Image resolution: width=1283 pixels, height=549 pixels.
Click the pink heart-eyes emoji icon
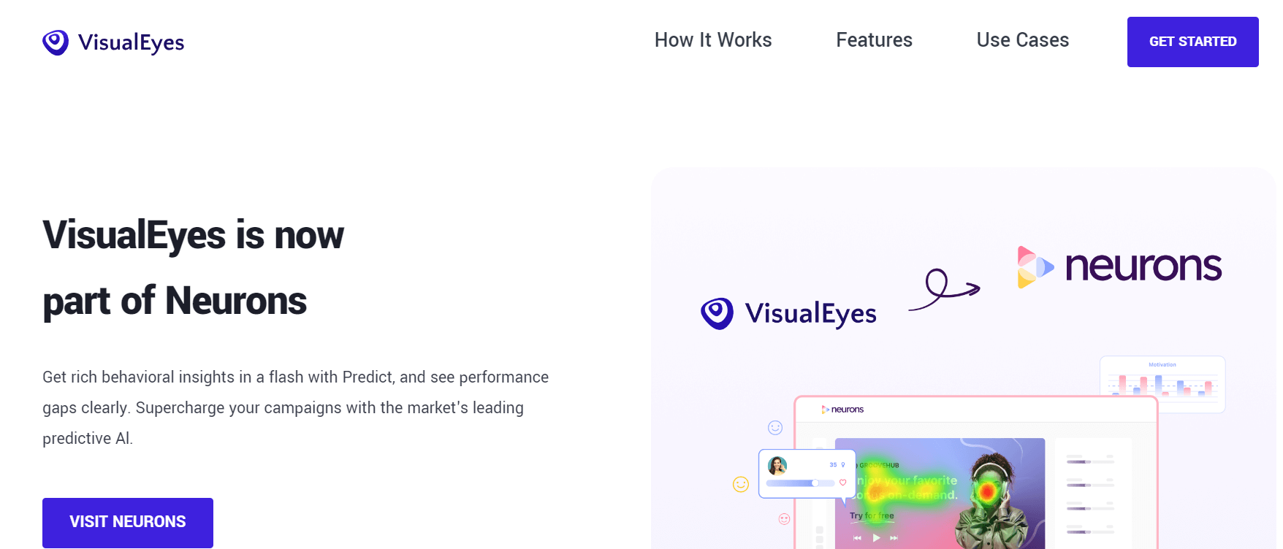(x=784, y=519)
